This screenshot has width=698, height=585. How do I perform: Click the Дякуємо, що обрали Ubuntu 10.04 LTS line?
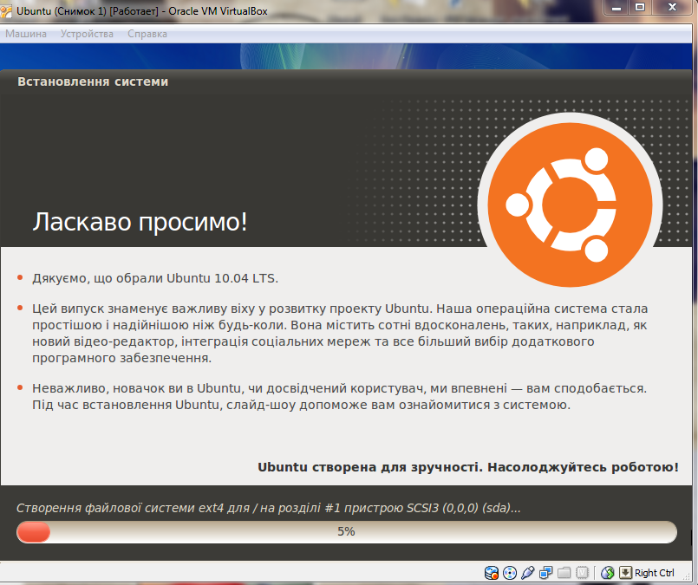[155, 278]
